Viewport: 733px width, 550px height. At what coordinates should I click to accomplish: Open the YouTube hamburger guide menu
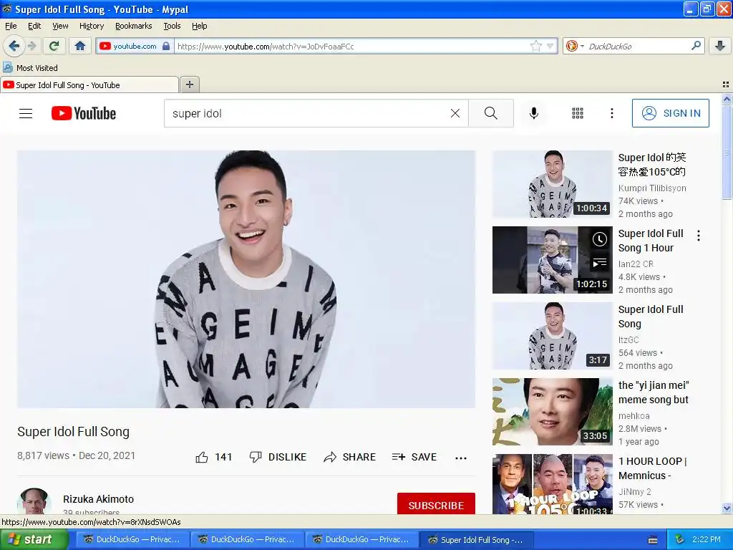tap(26, 113)
